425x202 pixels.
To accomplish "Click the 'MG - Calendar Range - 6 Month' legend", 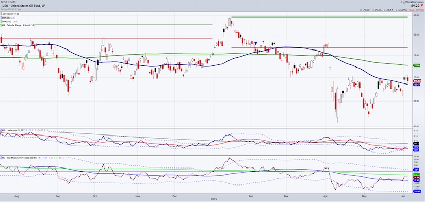I will pos(18,25).
